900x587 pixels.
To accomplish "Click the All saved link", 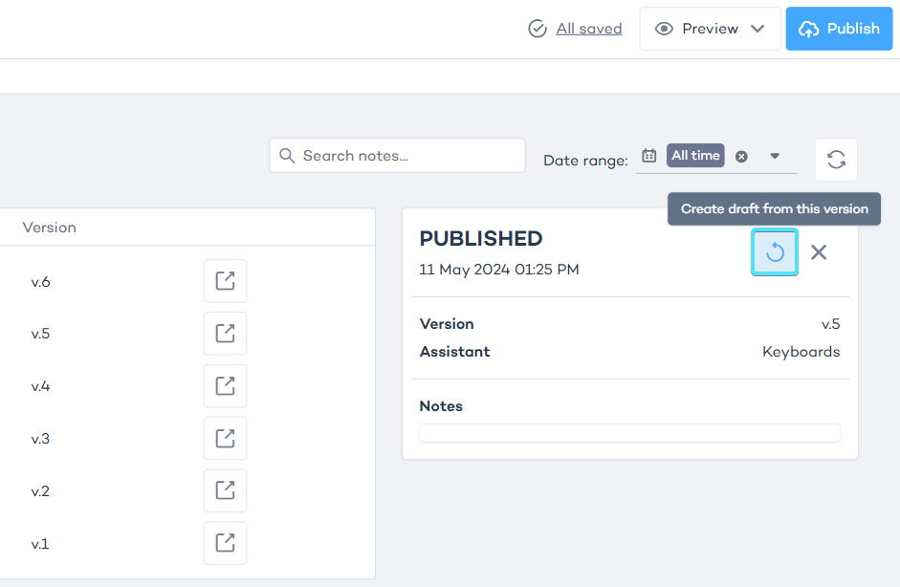I will click(588, 29).
